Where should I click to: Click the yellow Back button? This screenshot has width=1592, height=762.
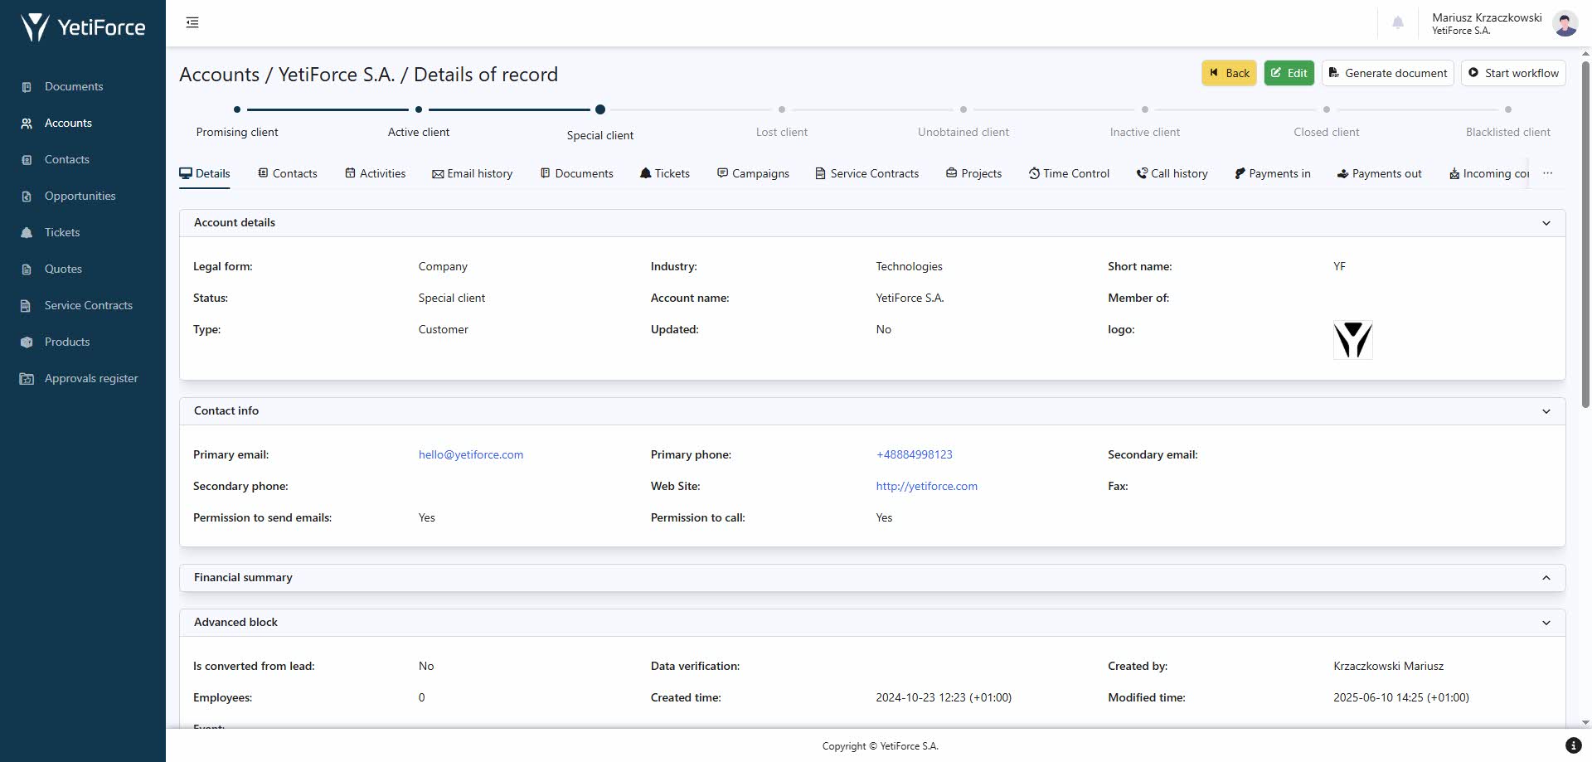pos(1229,73)
